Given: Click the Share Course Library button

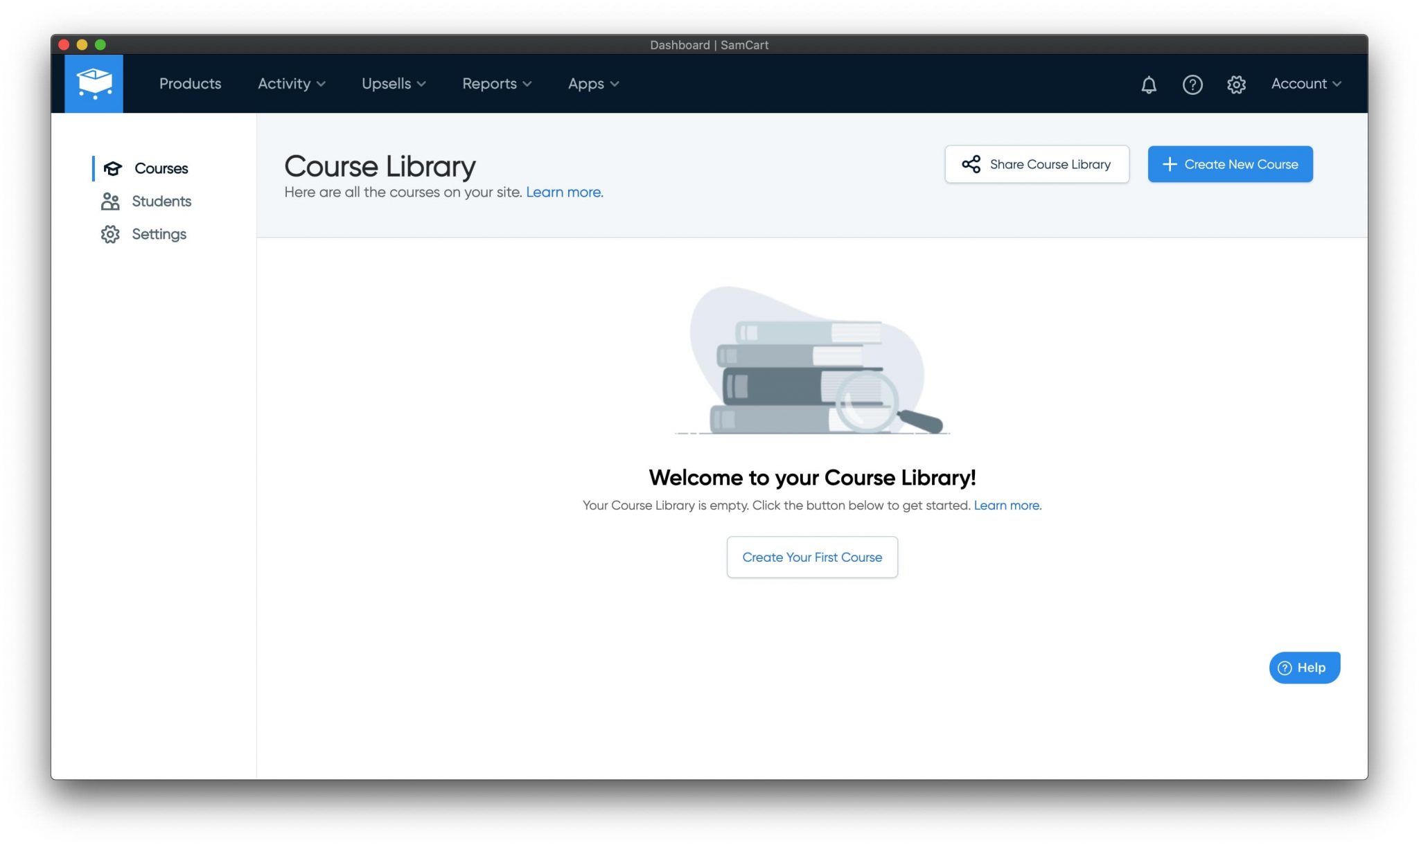Looking at the screenshot, I should point(1037,164).
